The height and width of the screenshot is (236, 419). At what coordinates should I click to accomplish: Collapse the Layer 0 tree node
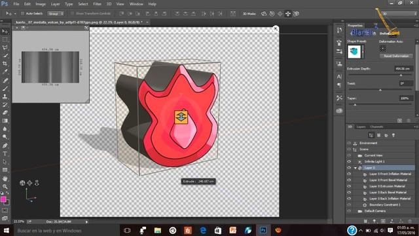click(355, 168)
